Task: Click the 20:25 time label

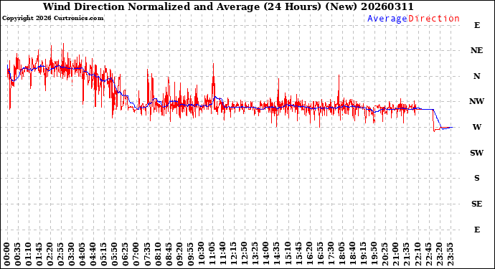Action: pyautogui.click(x=385, y=254)
